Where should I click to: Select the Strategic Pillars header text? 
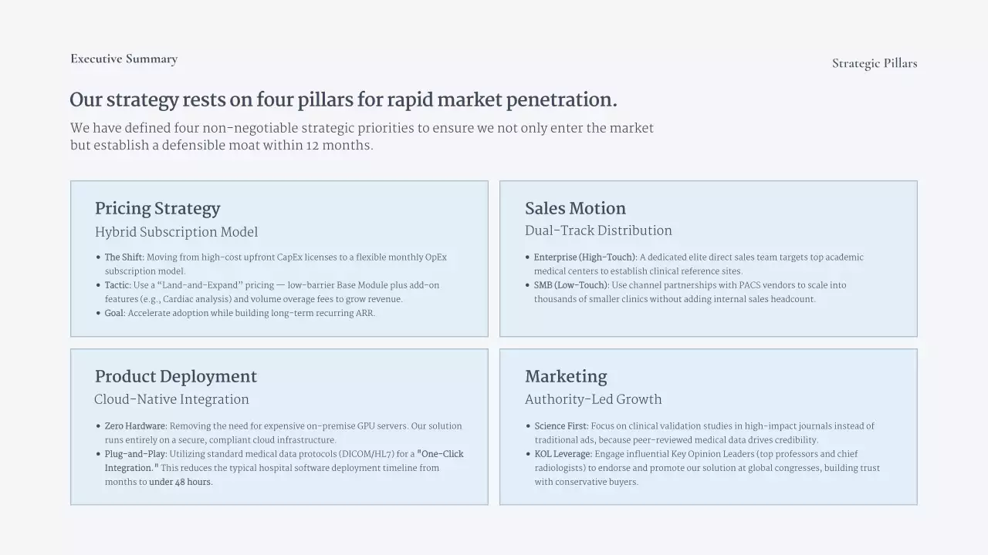coord(874,64)
